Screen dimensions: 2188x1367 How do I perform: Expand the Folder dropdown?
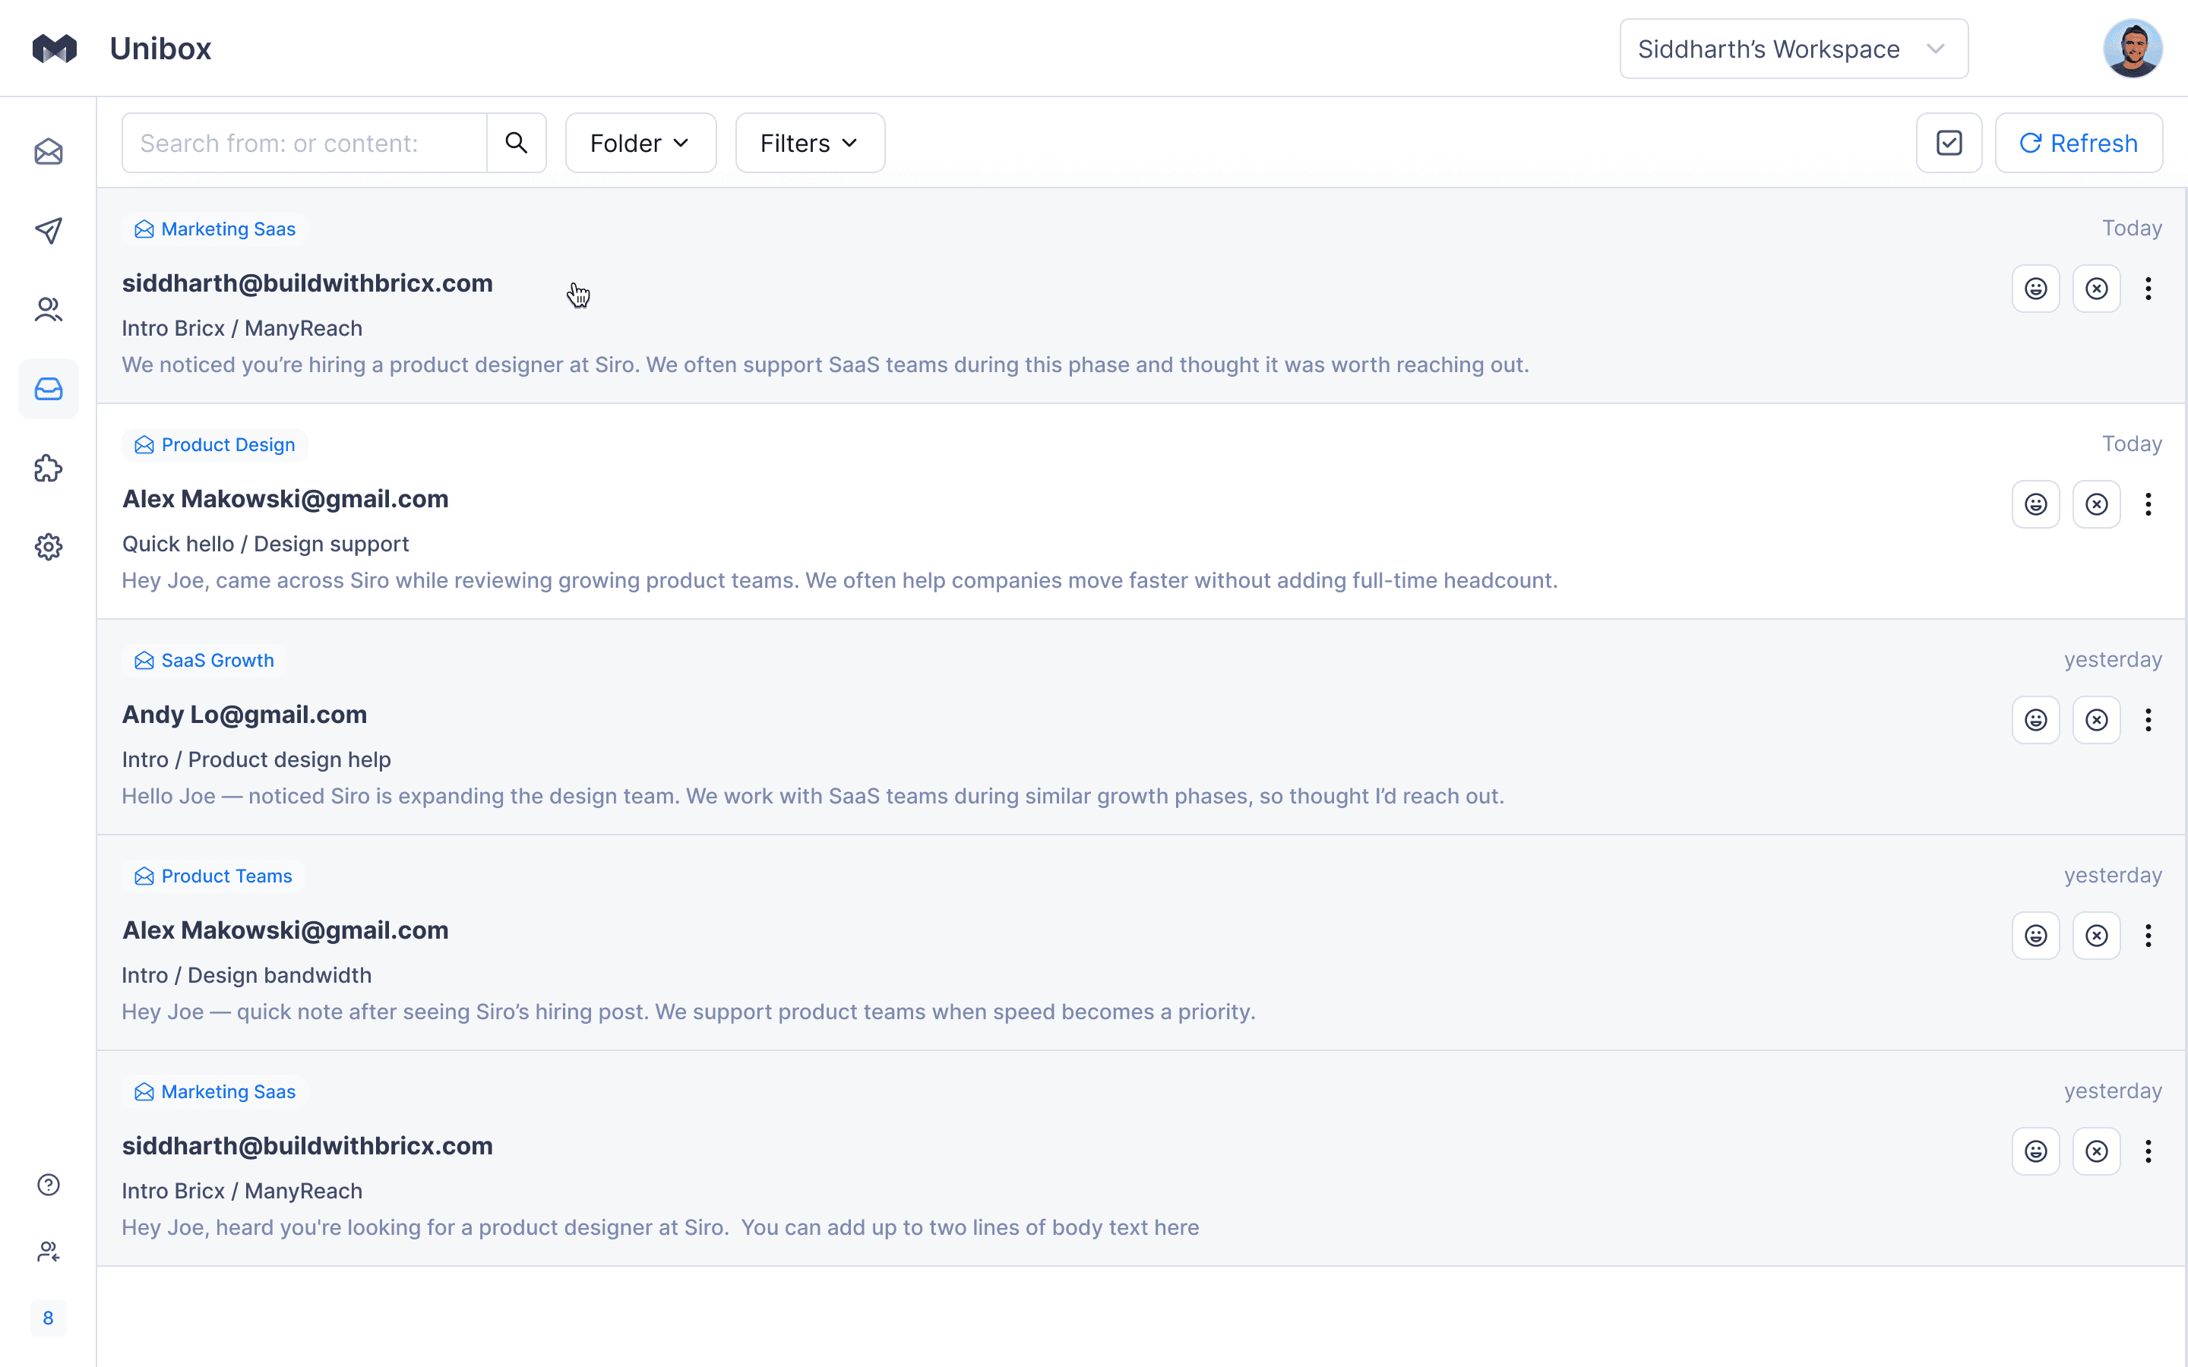click(x=640, y=143)
